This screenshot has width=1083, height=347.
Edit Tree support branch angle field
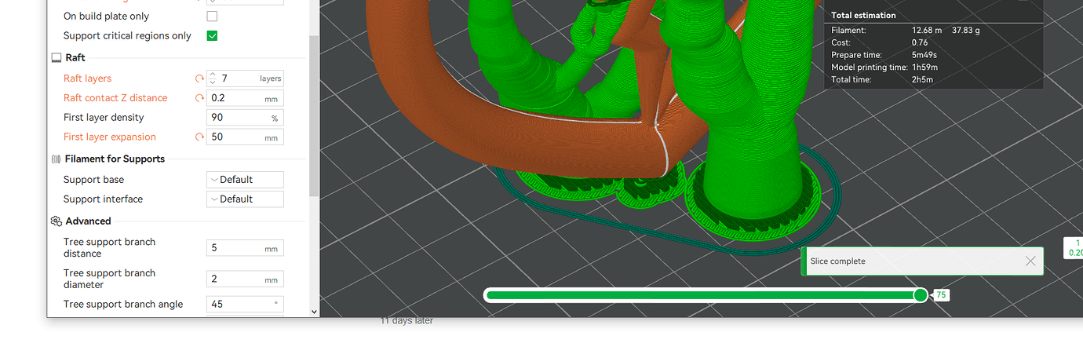pos(245,304)
